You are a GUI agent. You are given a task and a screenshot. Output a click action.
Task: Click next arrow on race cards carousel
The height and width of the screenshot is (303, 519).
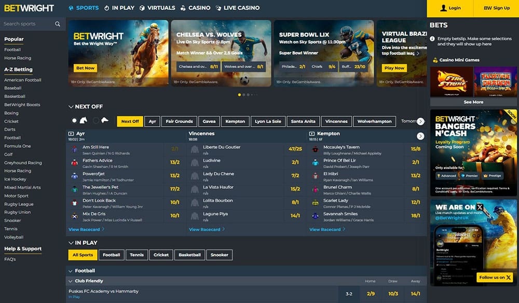420,136
